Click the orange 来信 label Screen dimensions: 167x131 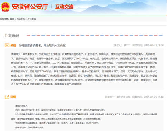click(13, 45)
